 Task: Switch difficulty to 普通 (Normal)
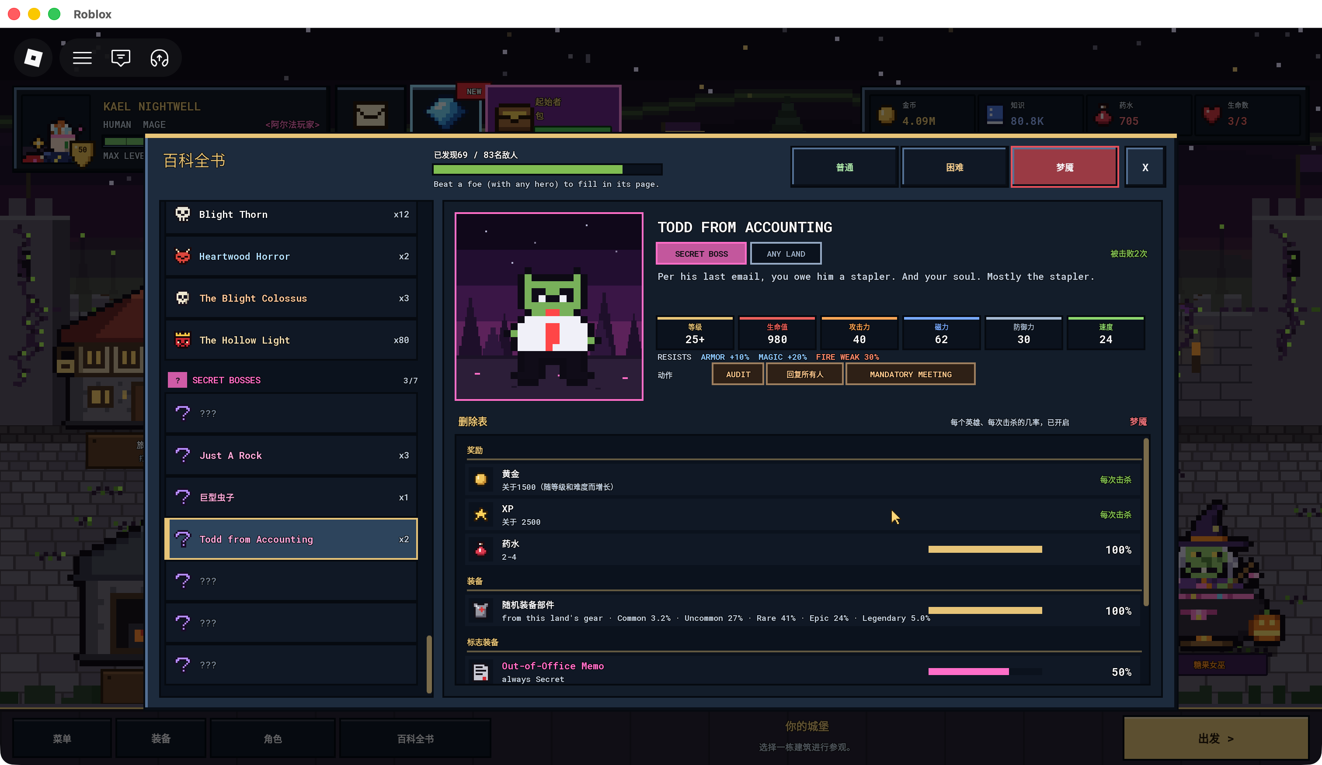(x=845, y=167)
